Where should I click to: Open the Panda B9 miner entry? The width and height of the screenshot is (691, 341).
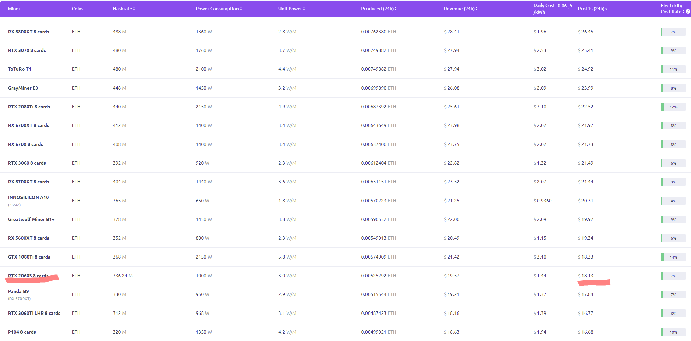(18, 291)
